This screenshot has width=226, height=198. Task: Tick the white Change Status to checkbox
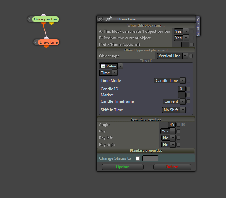pyautogui.click(x=138, y=158)
